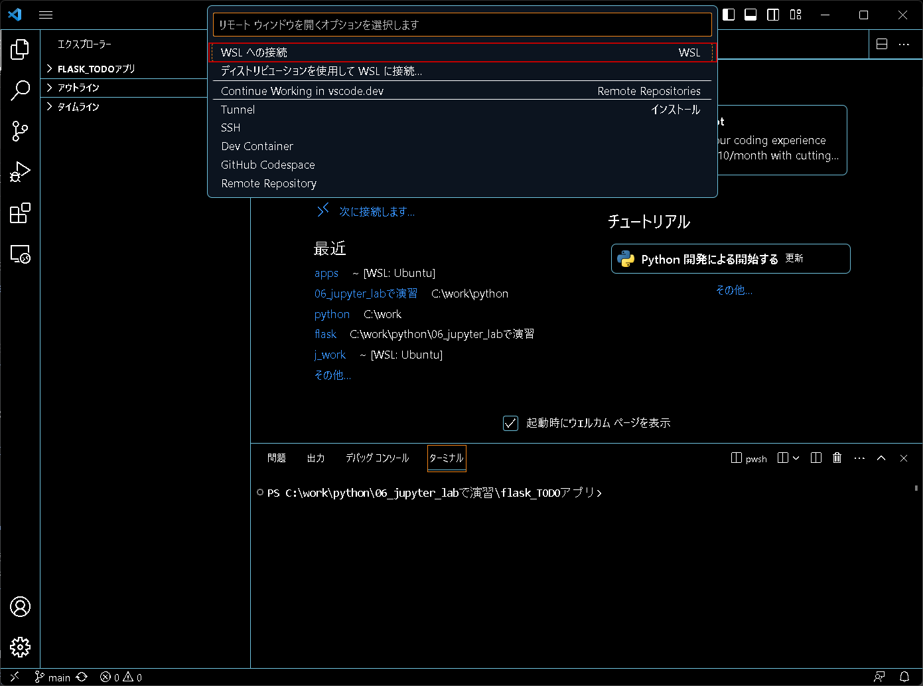Select ディストリビューションを使用して WSL に接続 option
The height and width of the screenshot is (686, 923).
(x=462, y=71)
